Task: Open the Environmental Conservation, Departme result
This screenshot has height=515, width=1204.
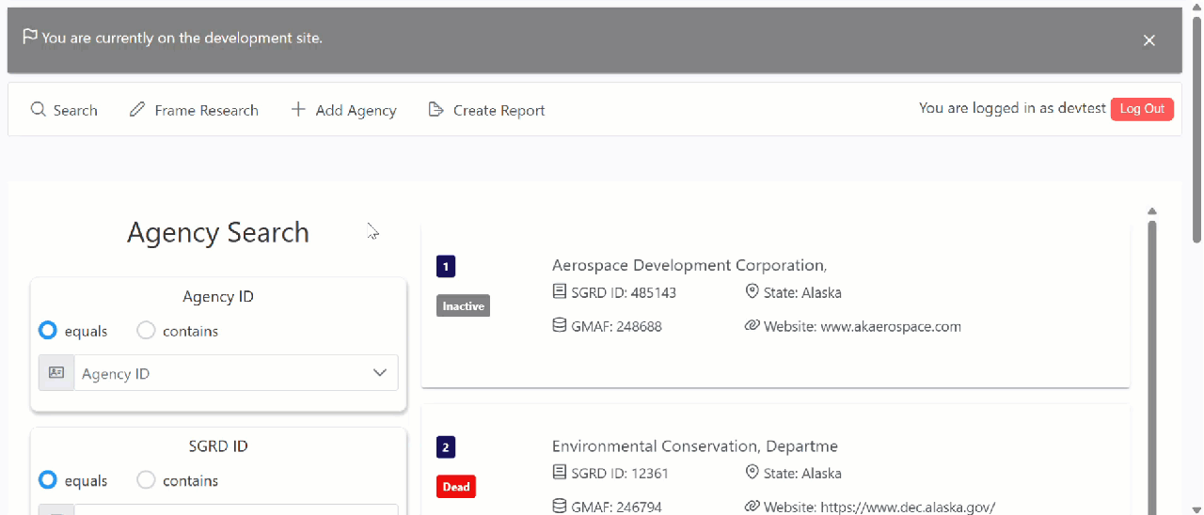Action: click(x=695, y=445)
